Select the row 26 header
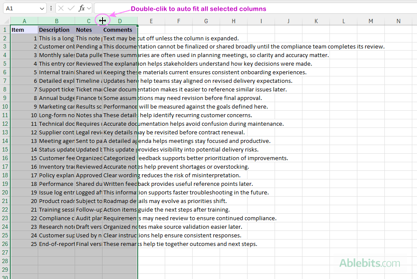Viewport: 417px width, 279px height. coord(4,244)
